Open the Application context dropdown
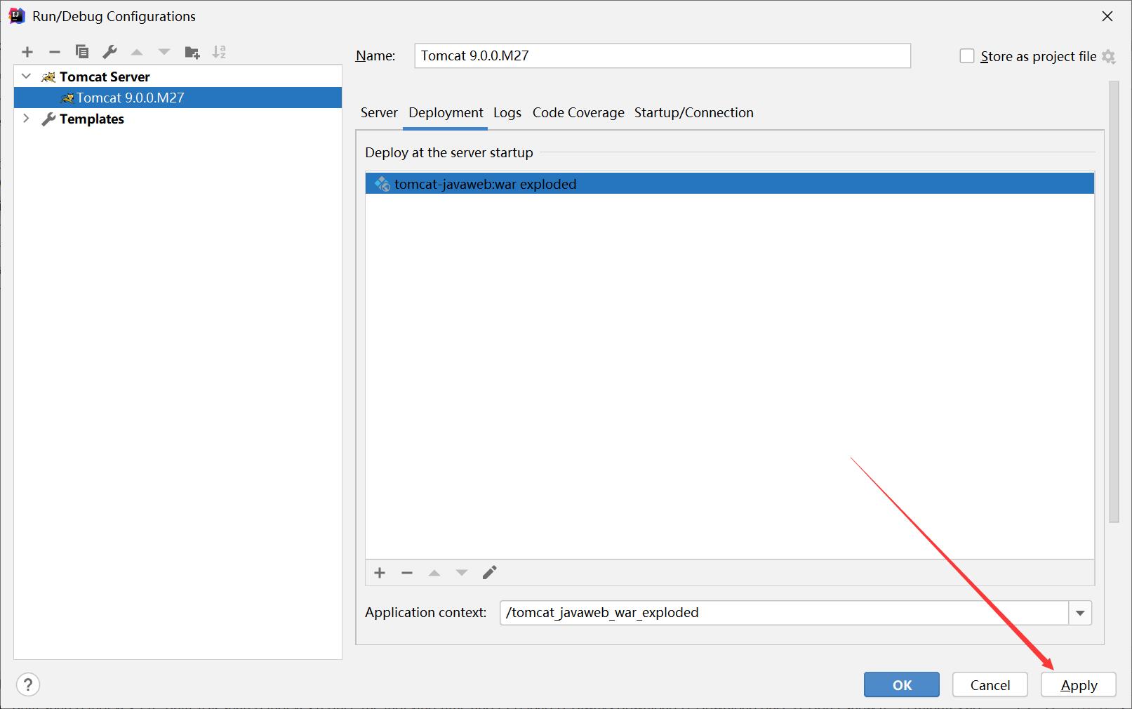This screenshot has width=1132, height=709. 1080,613
